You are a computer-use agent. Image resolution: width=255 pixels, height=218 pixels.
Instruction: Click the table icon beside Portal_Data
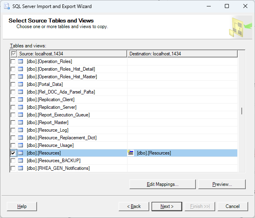(x=21, y=84)
